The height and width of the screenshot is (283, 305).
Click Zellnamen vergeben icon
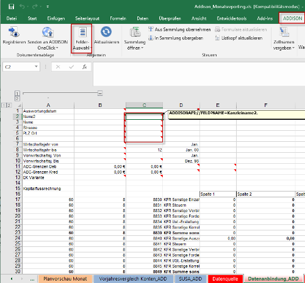click(284, 32)
